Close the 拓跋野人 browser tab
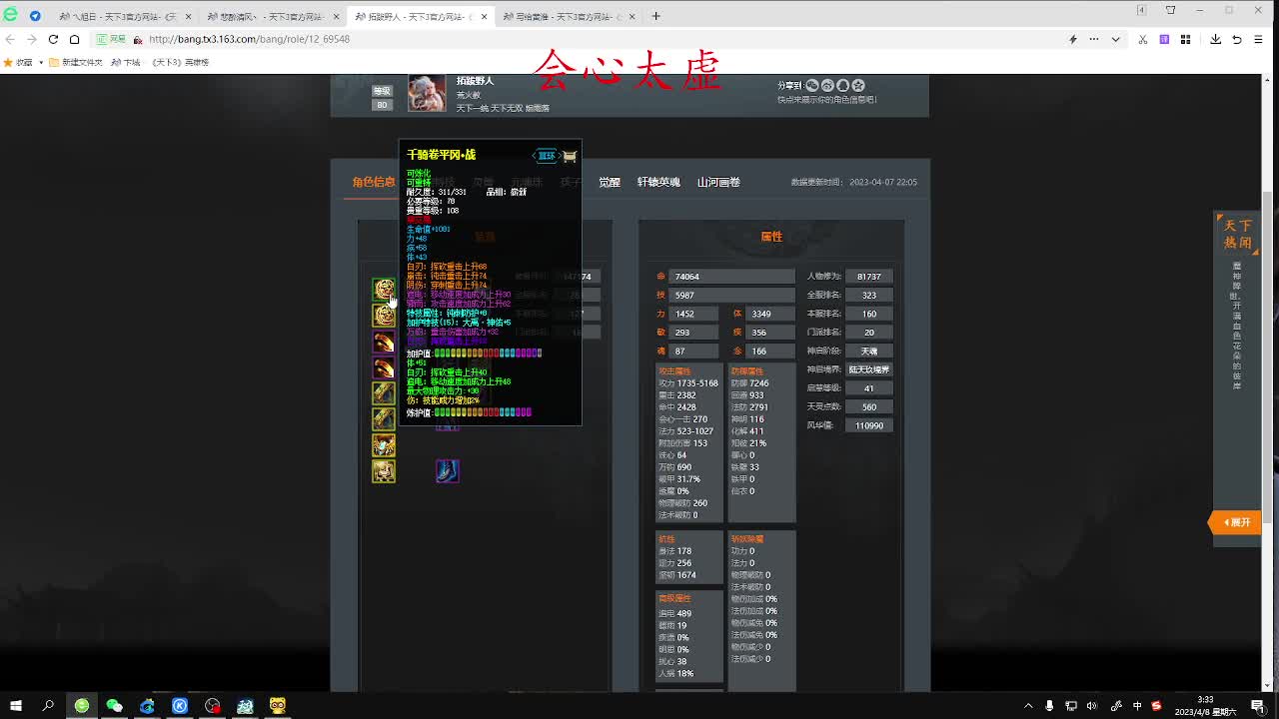The height and width of the screenshot is (719, 1279). [x=484, y=16]
